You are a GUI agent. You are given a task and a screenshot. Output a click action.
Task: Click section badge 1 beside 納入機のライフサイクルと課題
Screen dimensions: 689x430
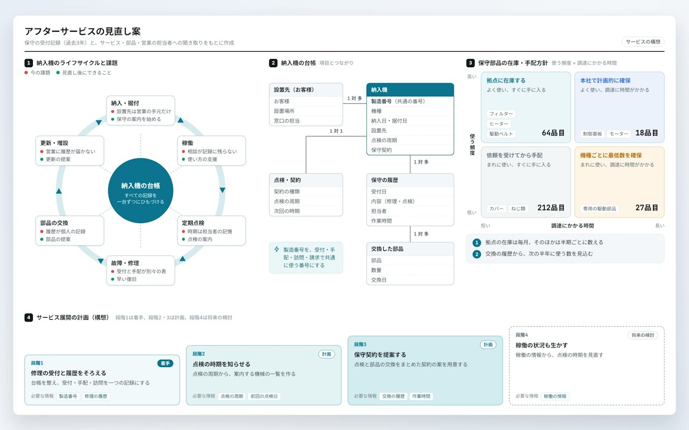coord(29,63)
